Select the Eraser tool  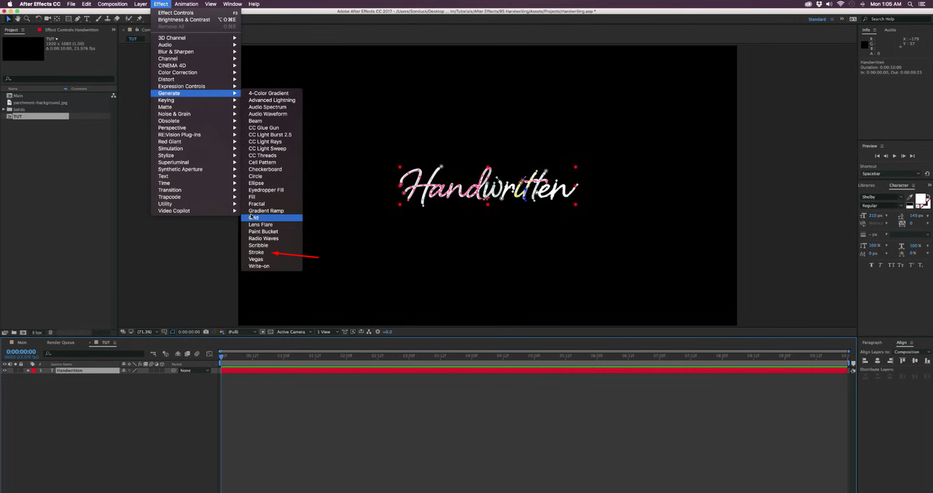[x=117, y=19]
